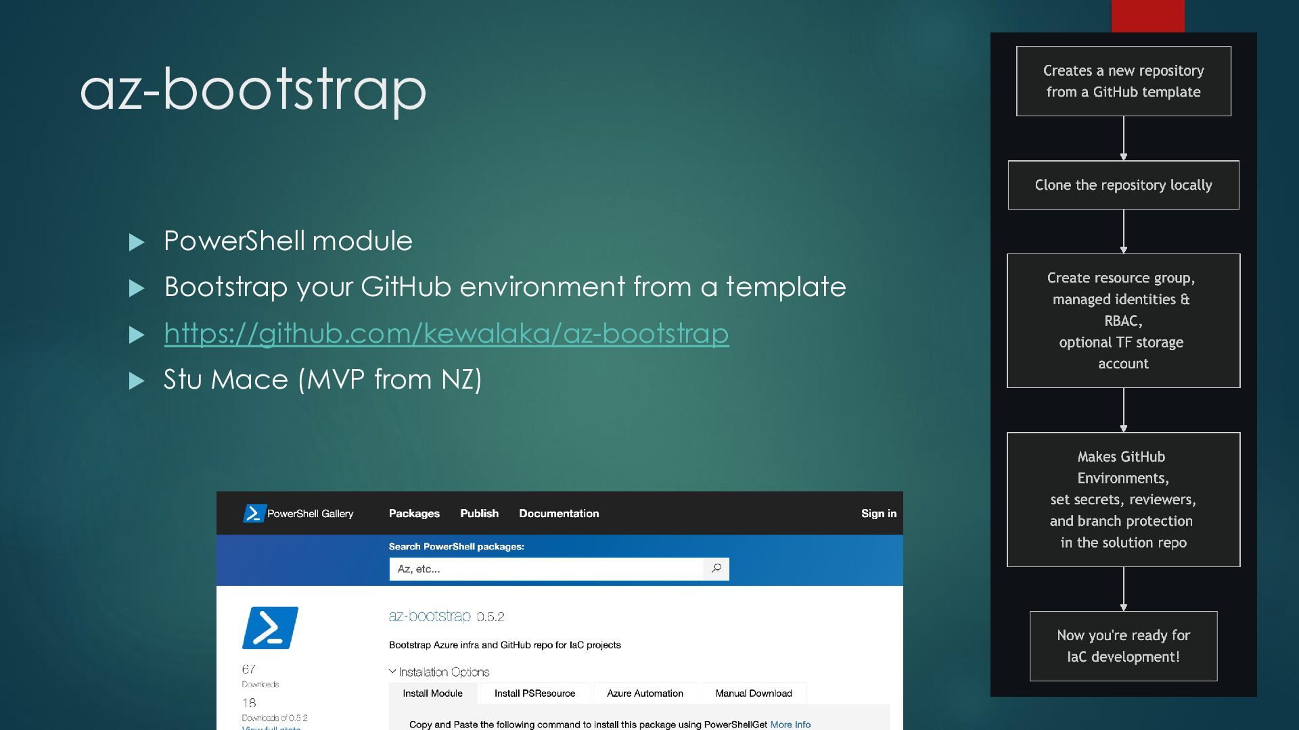Viewport: 1299px width, 730px height.
Task: Select the Azure Automation tab
Action: 645,693
